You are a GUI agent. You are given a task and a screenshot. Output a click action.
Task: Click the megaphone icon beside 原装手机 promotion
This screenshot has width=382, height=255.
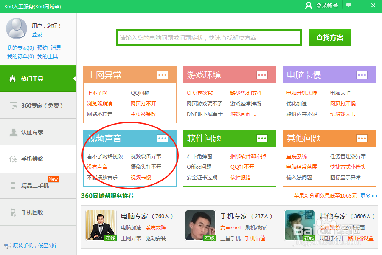tap(8, 246)
